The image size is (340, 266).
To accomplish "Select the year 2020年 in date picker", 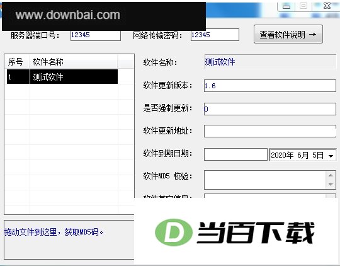I will 282,155.
